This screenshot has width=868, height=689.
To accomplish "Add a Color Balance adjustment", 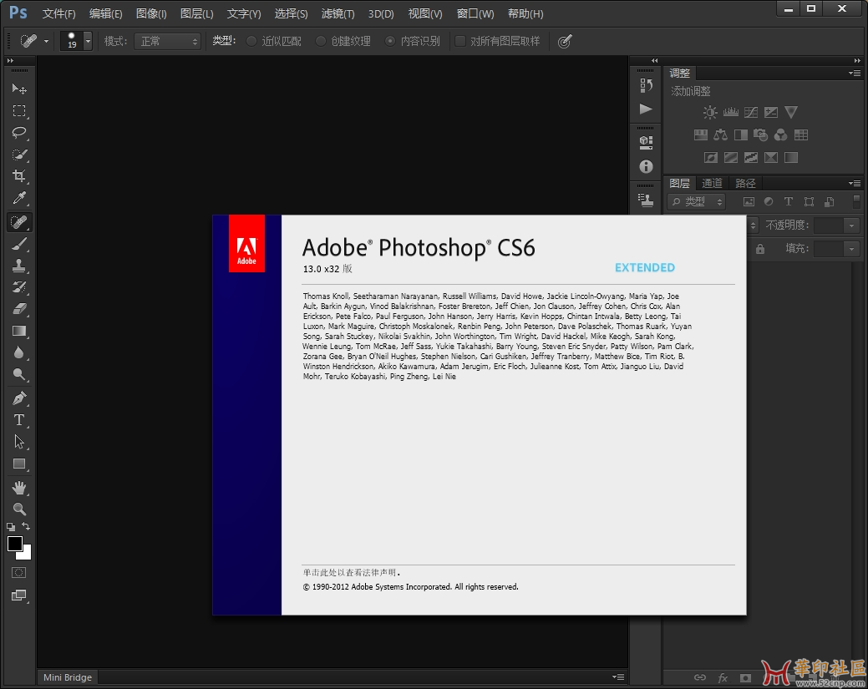I will click(x=721, y=135).
